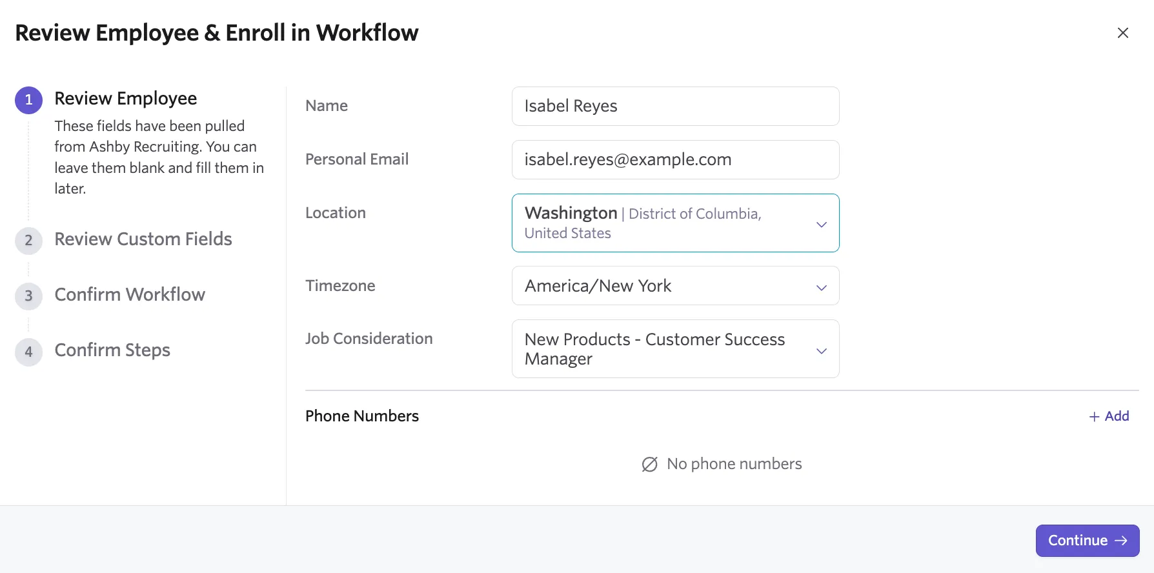
Task: Go to Confirm Workflow step
Action: point(130,295)
